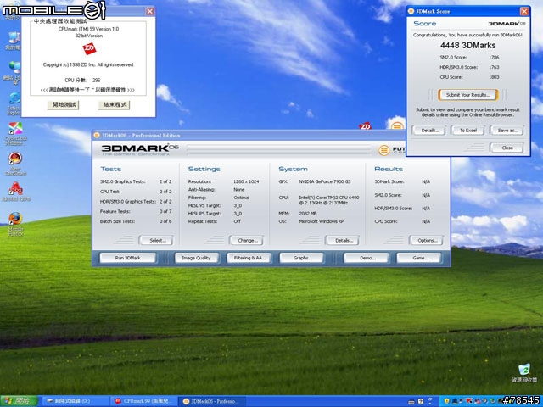Click SM2.0 Score value 1786
Viewport: 543px width, 407px height.
[494, 58]
